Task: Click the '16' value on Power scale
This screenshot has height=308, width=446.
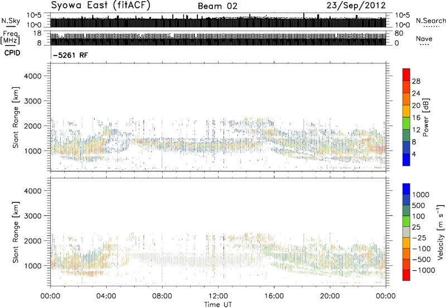Action: [x=416, y=118]
